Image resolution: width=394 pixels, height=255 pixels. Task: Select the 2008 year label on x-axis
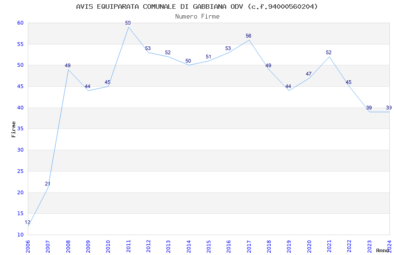tap(68, 247)
